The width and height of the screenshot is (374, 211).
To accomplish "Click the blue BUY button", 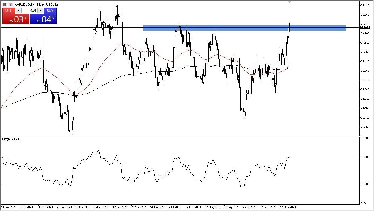I will pyautogui.click(x=50, y=11).
